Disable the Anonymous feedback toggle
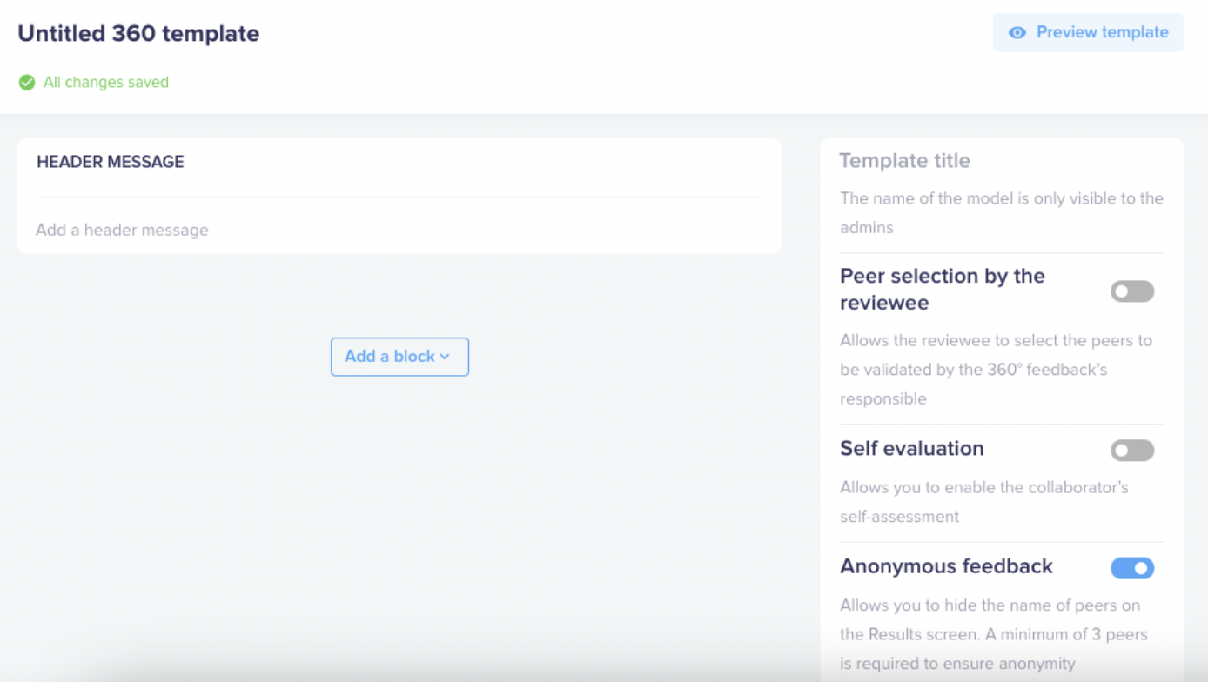 tap(1132, 568)
